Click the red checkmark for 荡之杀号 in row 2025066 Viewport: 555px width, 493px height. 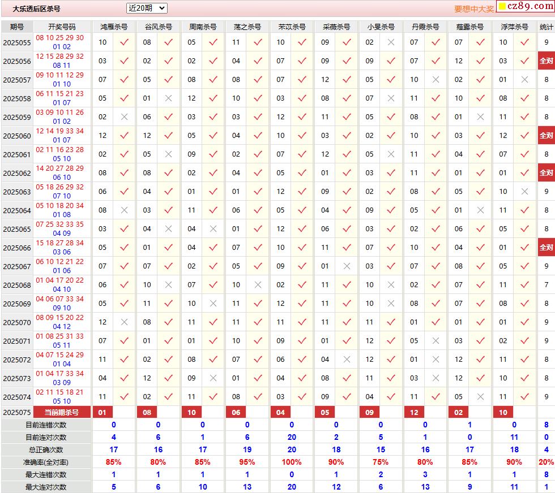(x=258, y=248)
